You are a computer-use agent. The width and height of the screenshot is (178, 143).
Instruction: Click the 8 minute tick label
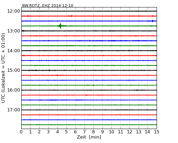tap(93, 132)
